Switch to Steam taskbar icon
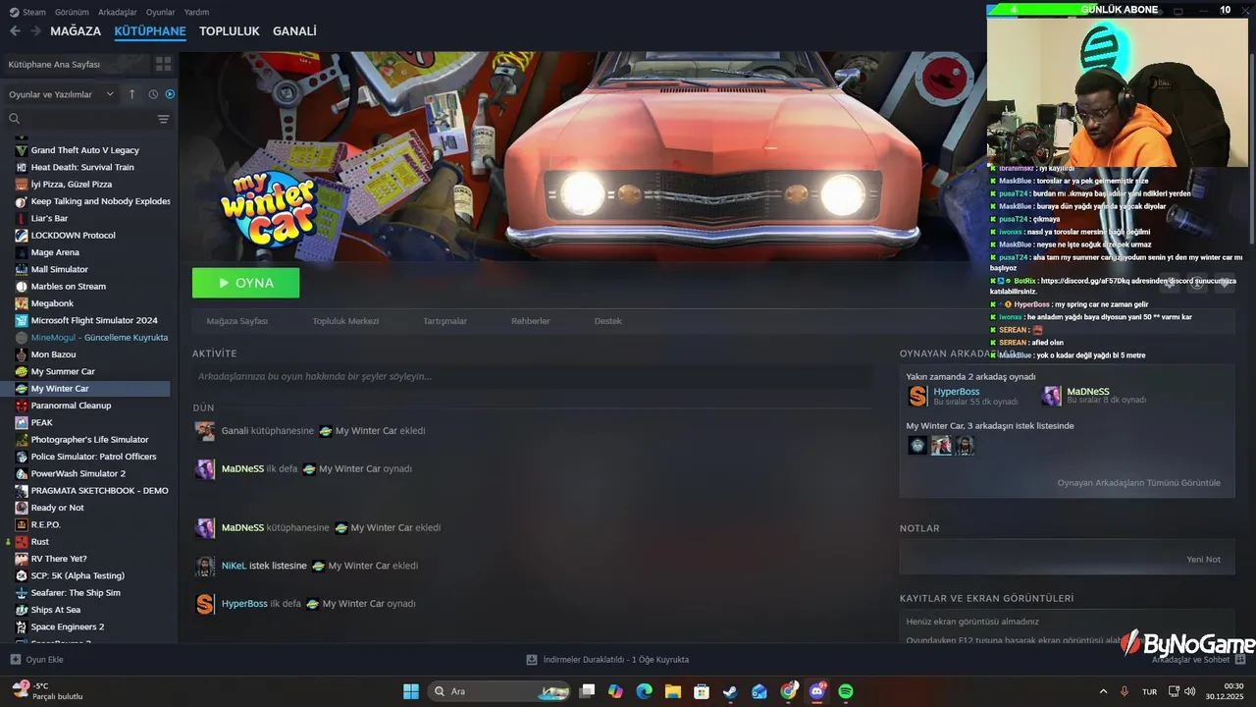The image size is (1256, 707). [x=730, y=691]
